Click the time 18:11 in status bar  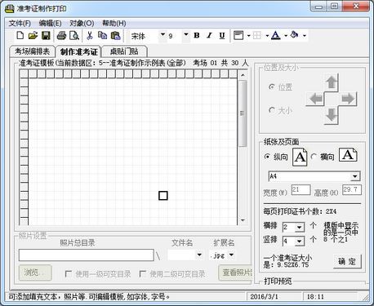pyautogui.click(x=315, y=296)
